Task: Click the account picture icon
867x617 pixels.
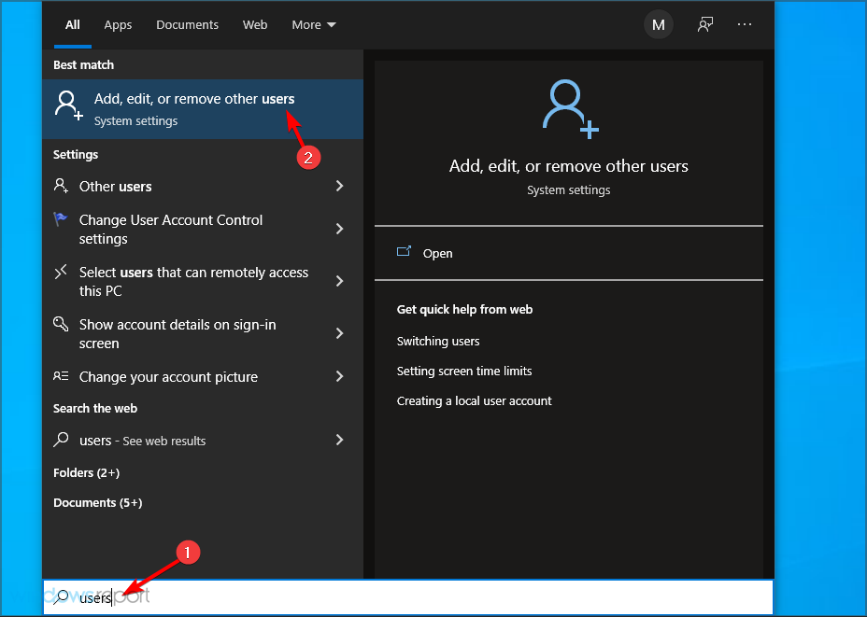Action: pyautogui.click(x=61, y=376)
